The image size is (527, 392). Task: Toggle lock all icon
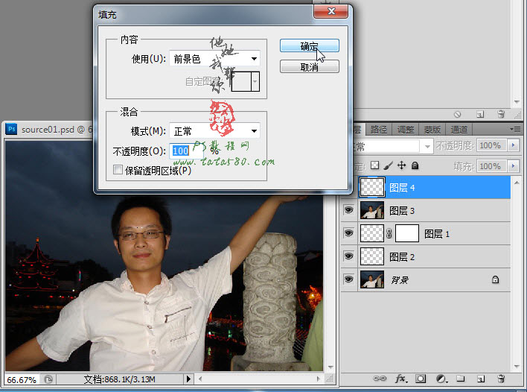tap(415, 165)
